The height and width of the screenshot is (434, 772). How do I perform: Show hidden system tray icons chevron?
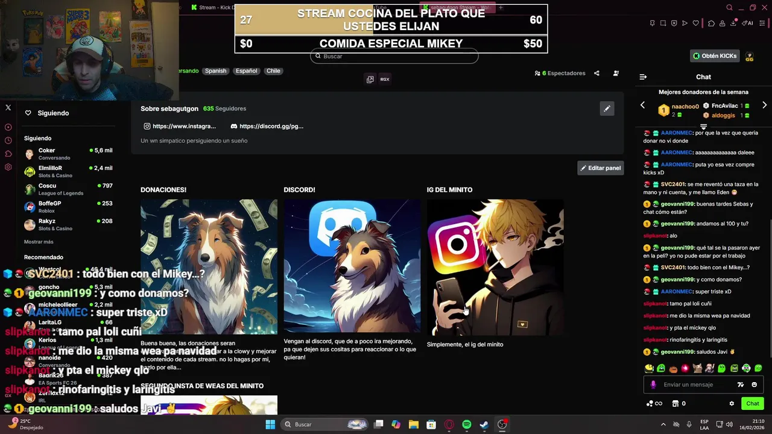click(663, 424)
